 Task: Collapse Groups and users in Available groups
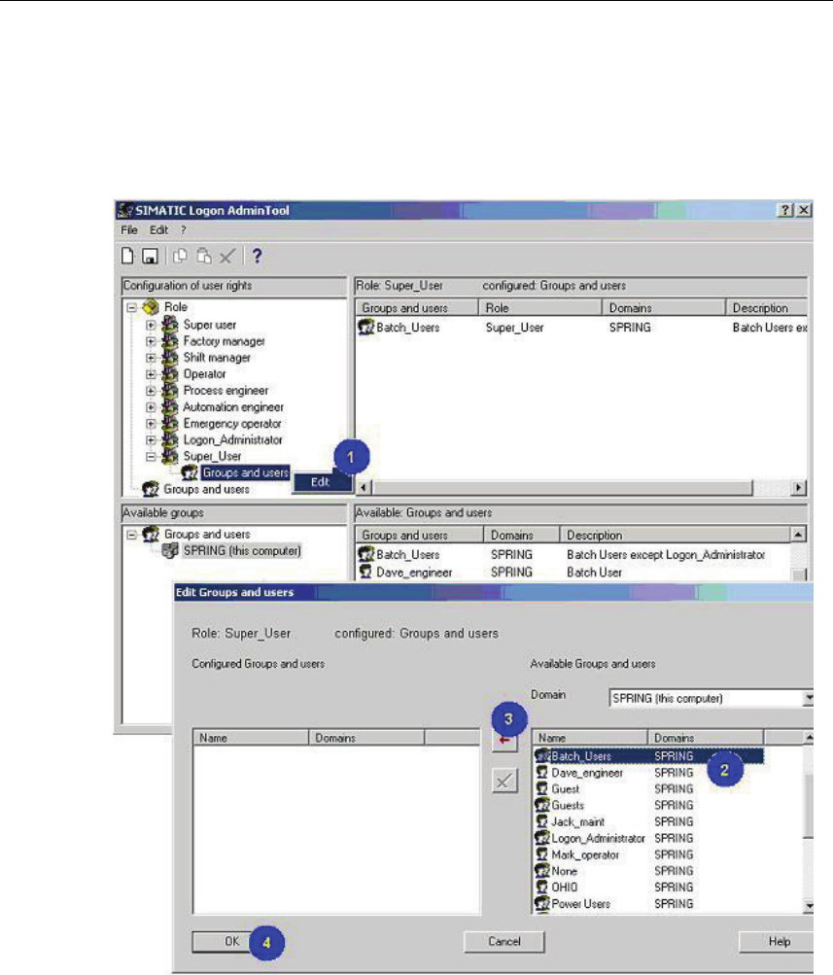pos(132,534)
